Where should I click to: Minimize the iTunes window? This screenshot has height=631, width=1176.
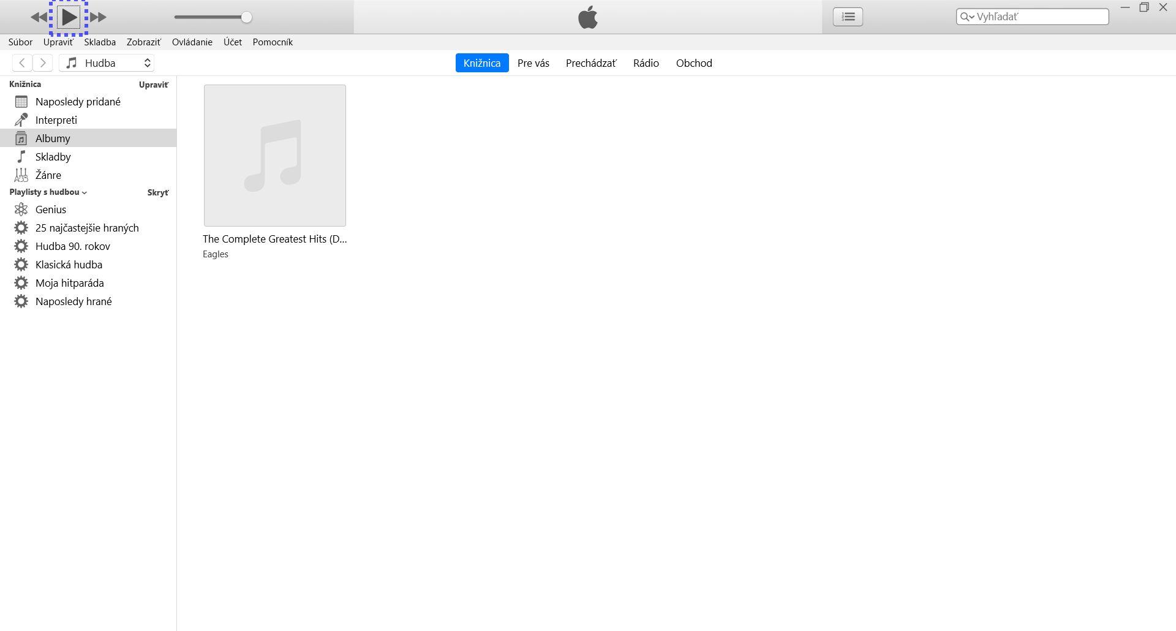[x=1125, y=7]
